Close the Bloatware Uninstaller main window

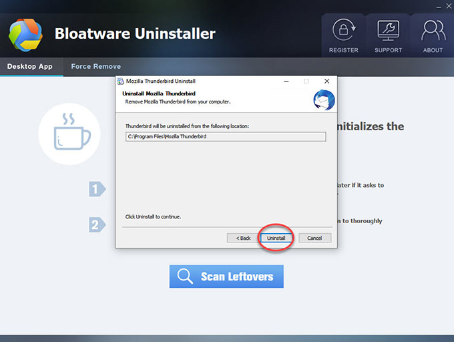(x=449, y=6)
